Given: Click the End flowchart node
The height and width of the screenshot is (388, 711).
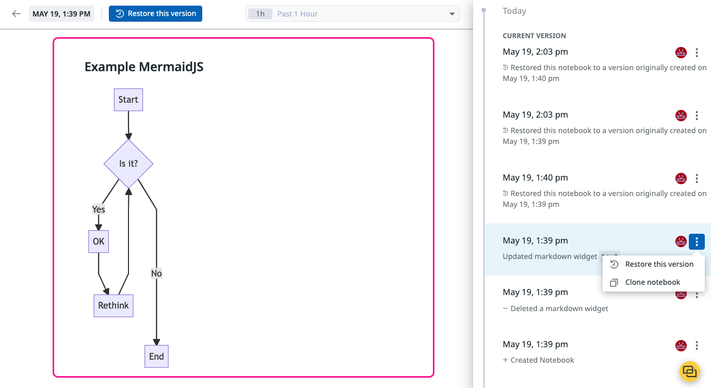Looking at the screenshot, I should click(156, 357).
